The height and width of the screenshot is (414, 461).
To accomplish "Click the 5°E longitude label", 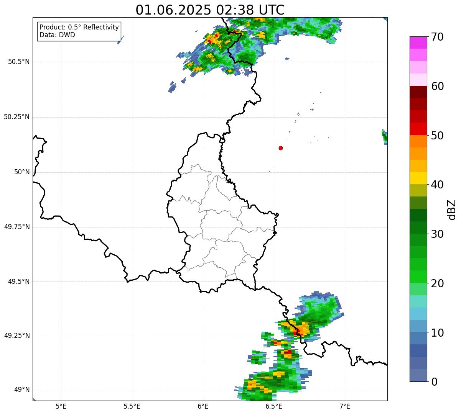I will [x=61, y=406].
